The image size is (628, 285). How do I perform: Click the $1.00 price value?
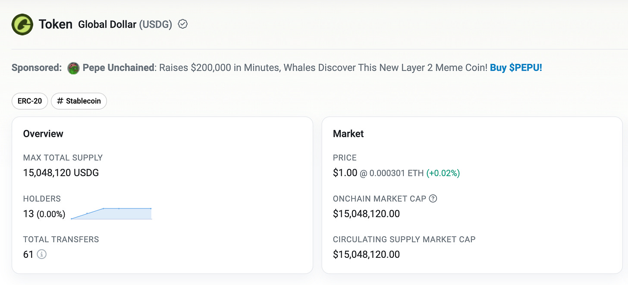(345, 173)
